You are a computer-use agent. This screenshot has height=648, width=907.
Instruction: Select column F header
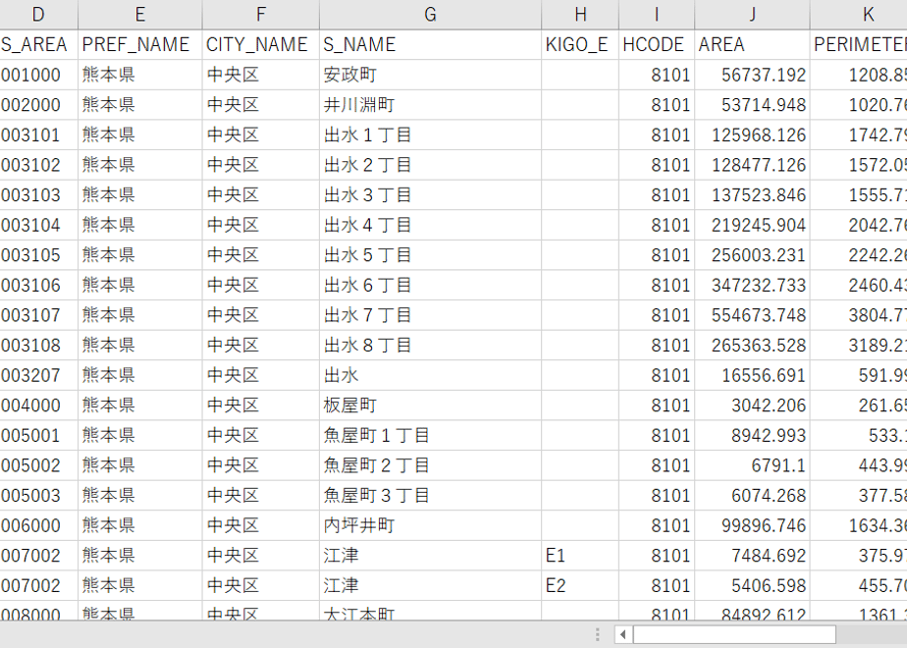261,15
